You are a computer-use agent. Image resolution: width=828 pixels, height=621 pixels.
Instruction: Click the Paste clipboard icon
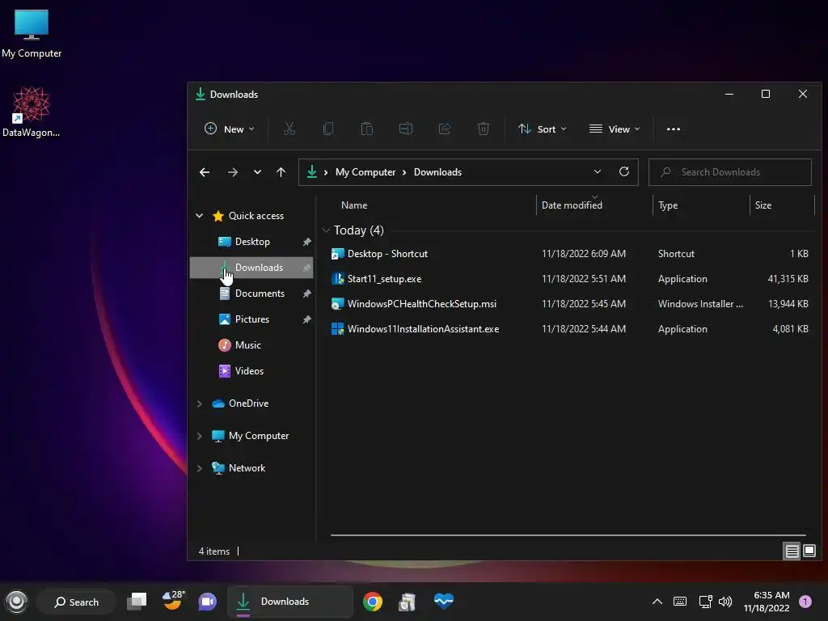(367, 129)
